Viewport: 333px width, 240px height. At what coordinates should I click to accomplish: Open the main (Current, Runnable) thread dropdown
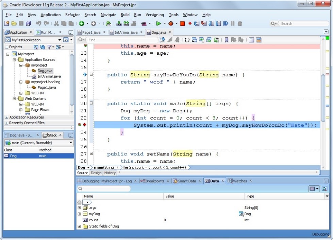(x=39, y=143)
